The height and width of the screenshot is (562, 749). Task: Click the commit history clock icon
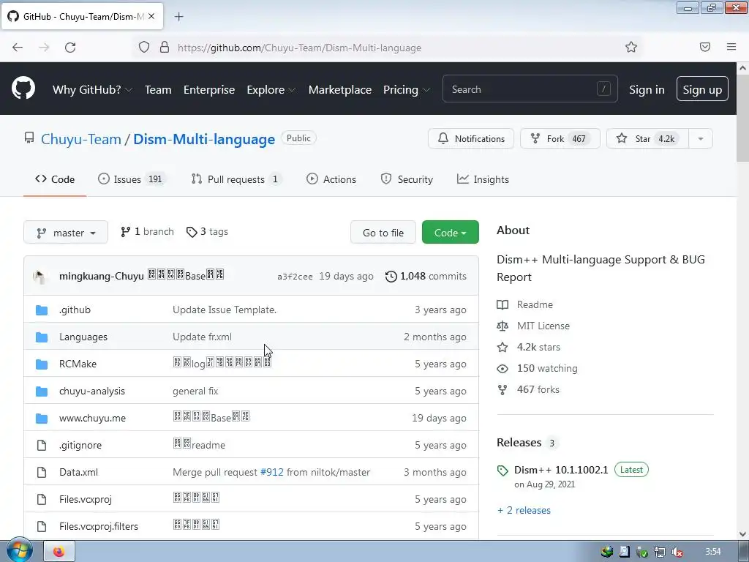click(x=391, y=276)
